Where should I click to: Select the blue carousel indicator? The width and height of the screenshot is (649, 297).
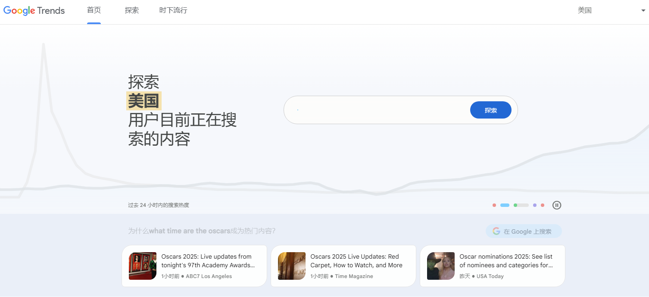coord(505,205)
